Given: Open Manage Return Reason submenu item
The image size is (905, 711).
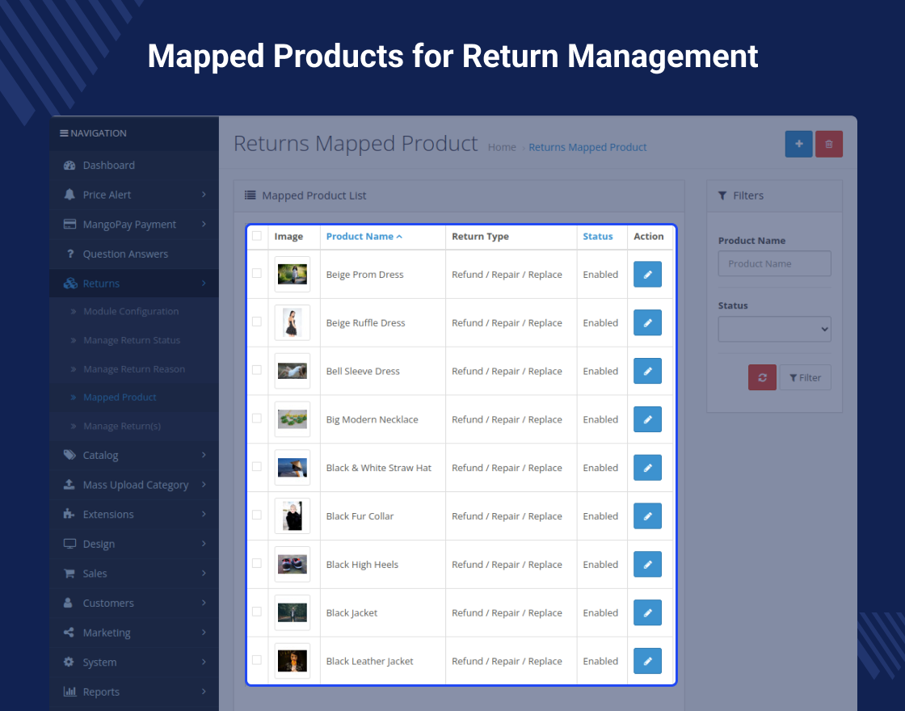Looking at the screenshot, I should pyautogui.click(x=134, y=369).
